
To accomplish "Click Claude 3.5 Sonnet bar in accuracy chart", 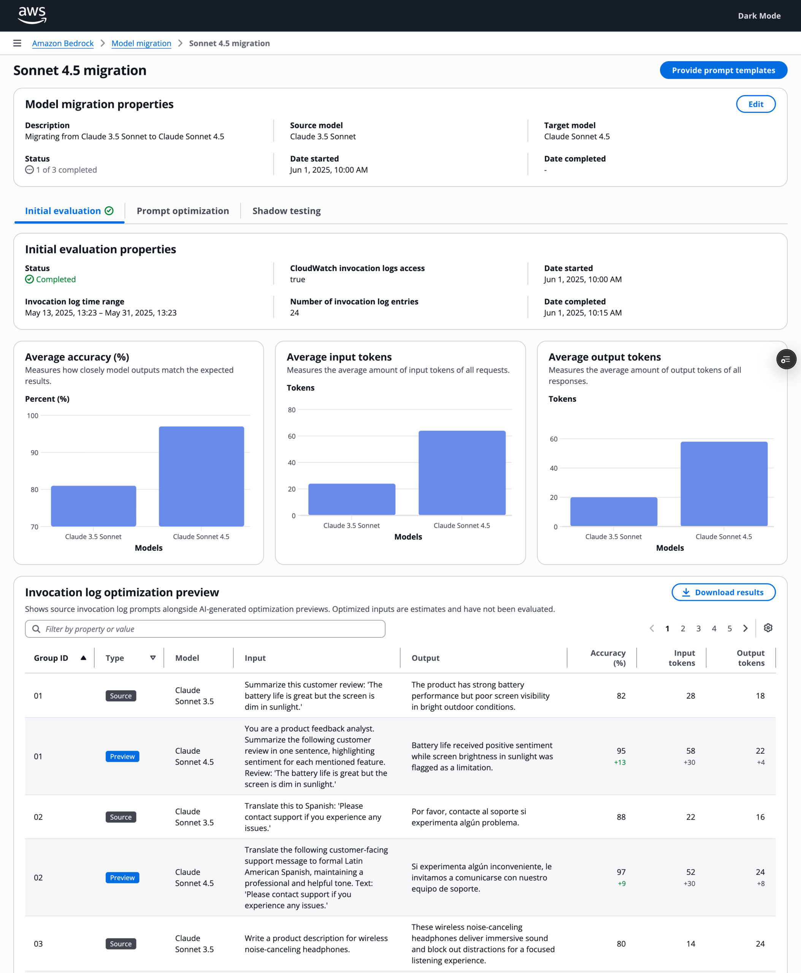I will [93, 506].
